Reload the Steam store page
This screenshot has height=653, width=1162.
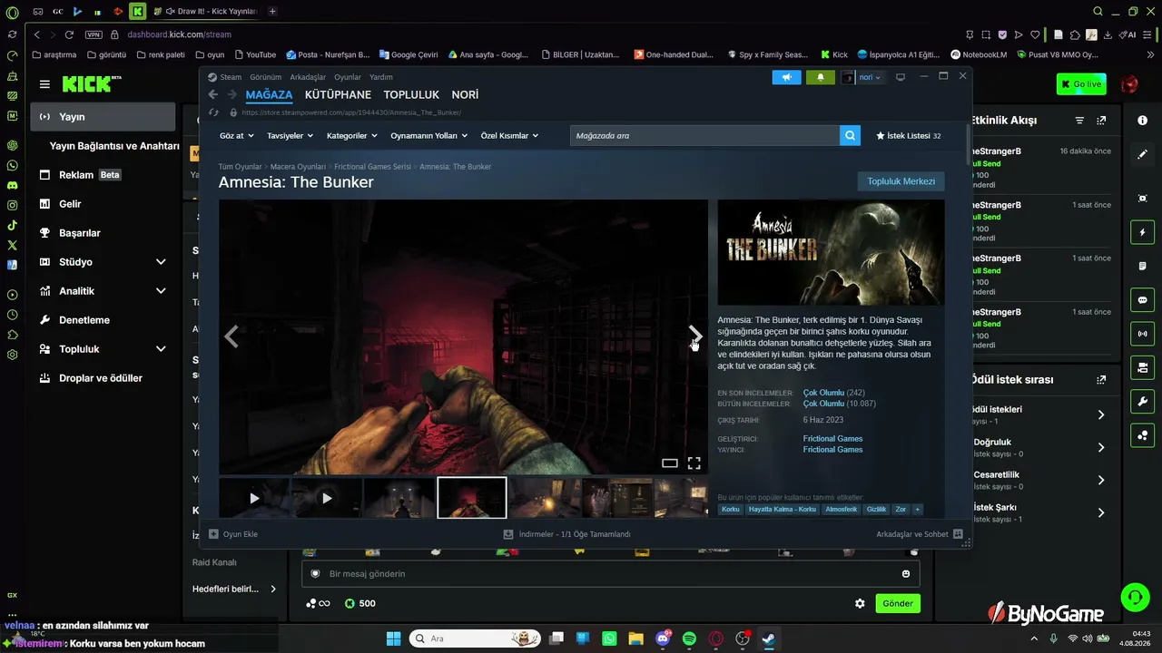point(213,112)
